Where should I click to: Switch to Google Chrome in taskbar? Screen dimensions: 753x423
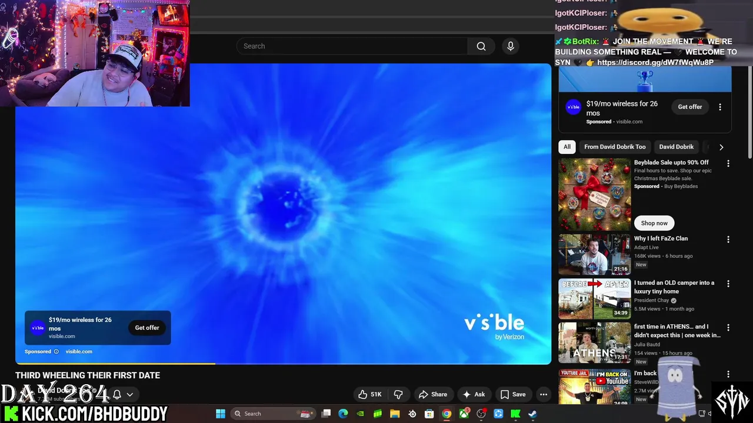[x=447, y=414]
